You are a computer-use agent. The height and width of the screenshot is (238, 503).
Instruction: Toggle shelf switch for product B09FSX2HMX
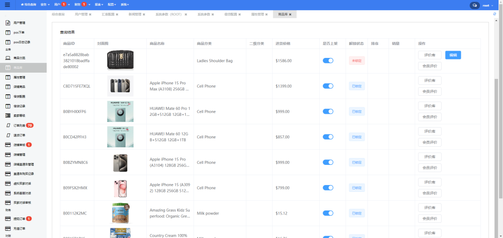coord(328,188)
